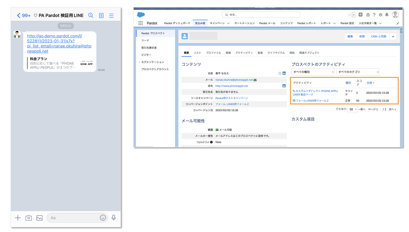Open the App Launcher grid icon

click(141, 23)
